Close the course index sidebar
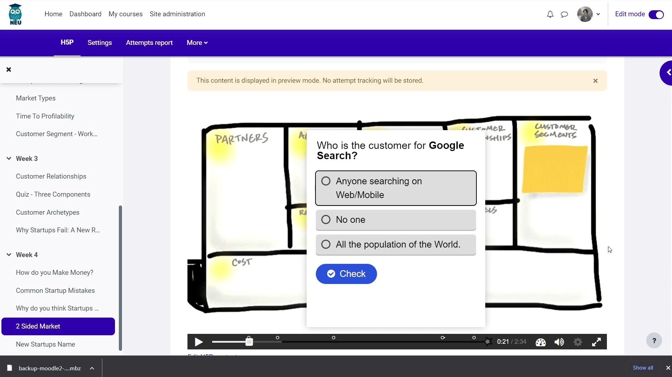Viewport: 672px width, 377px height. point(9,70)
